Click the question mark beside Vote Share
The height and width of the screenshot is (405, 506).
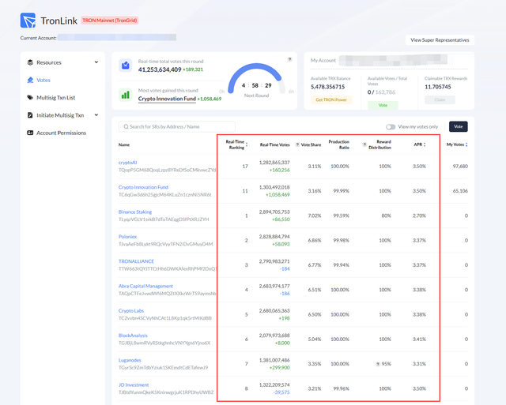[297, 144]
